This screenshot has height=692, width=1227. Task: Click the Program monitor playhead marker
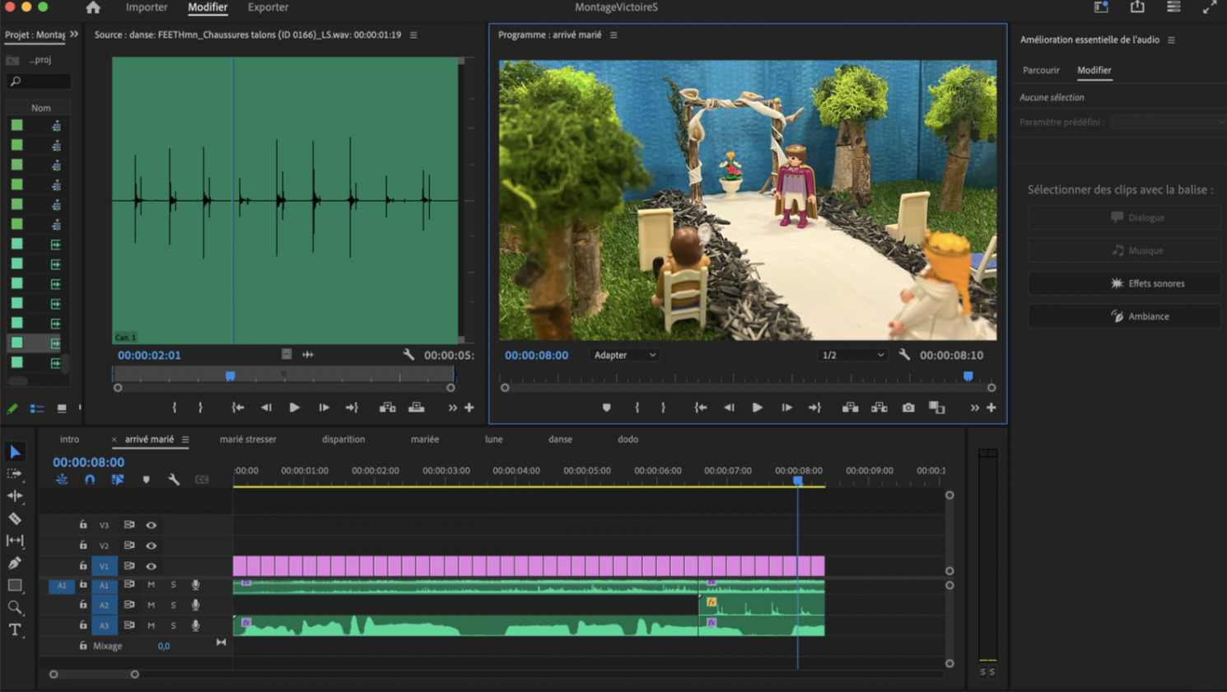tap(968, 376)
